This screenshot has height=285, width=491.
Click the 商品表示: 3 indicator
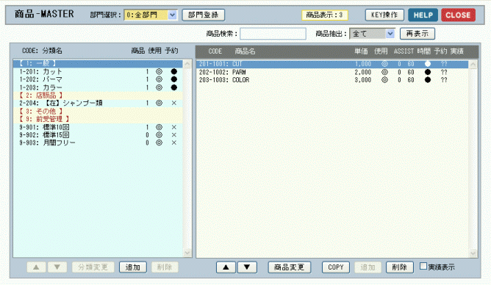tap(325, 15)
